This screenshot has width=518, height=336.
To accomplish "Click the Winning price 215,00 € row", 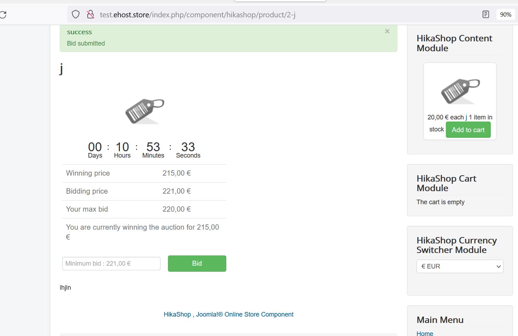I will click(x=144, y=173).
